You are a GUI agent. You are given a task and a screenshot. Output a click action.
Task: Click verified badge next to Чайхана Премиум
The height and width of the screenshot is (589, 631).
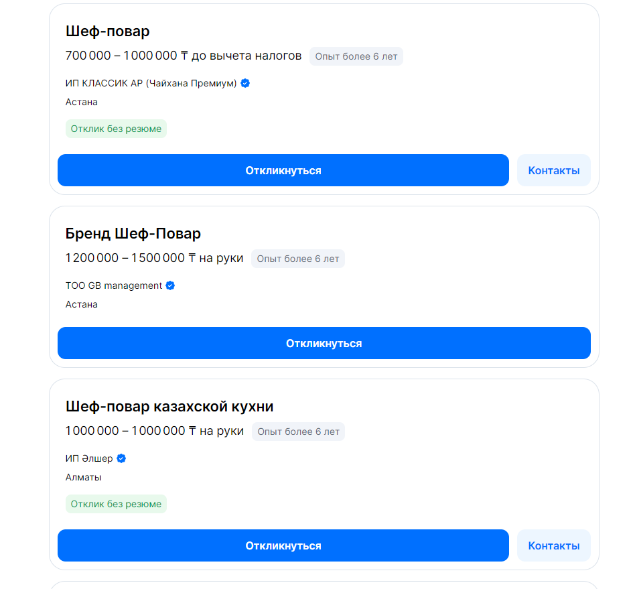(246, 83)
